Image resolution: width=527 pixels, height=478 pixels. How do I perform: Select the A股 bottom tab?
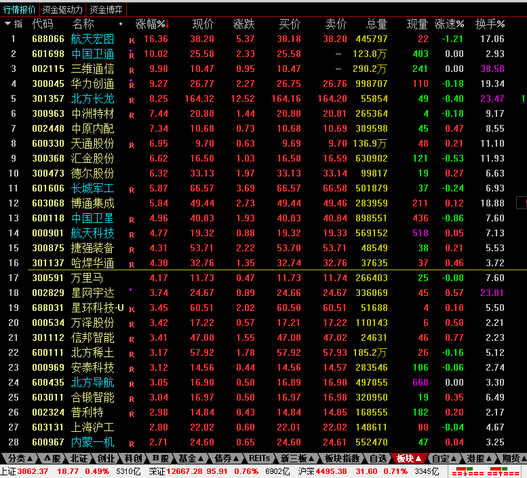pos(52,458)
